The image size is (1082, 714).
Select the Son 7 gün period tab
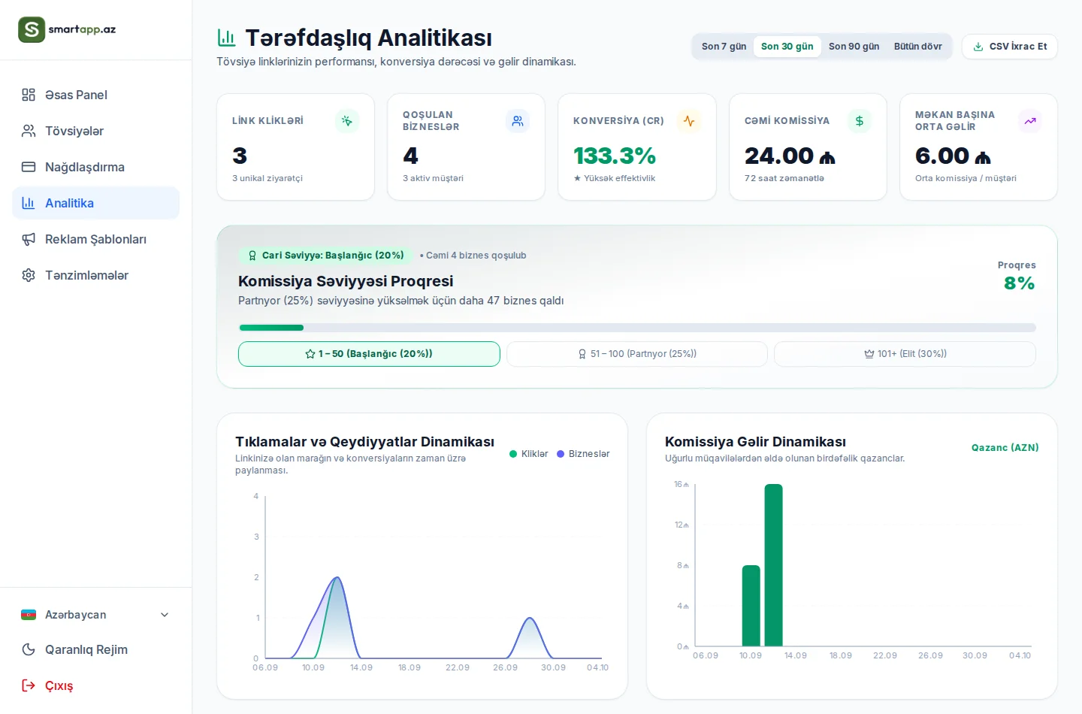pyautogui.click(x=724, y=47)
